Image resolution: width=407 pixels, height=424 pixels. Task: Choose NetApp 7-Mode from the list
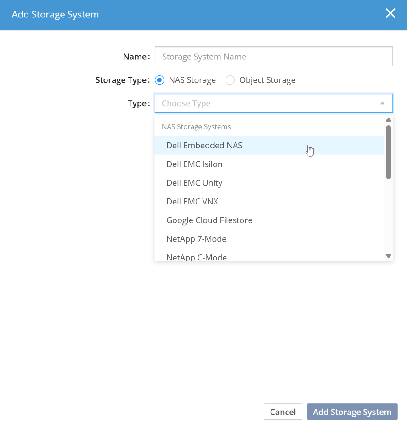pos(269,239)
